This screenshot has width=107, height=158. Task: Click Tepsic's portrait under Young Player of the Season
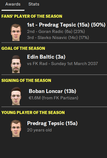click(16, 128)
